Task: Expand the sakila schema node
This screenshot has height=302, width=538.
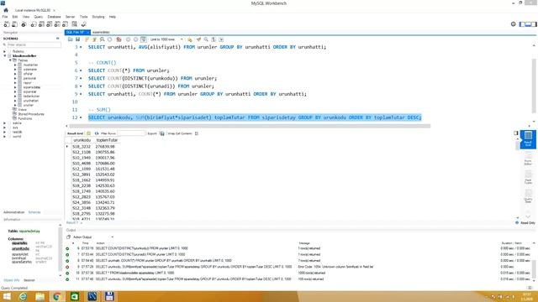Action: point(5,123)
